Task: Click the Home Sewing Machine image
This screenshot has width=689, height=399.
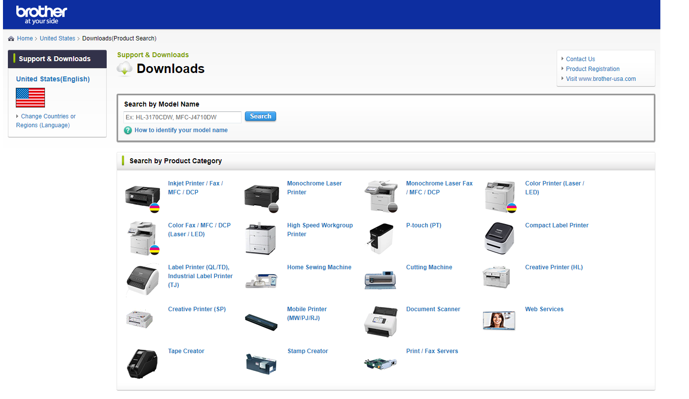Action: coord(262,280)
